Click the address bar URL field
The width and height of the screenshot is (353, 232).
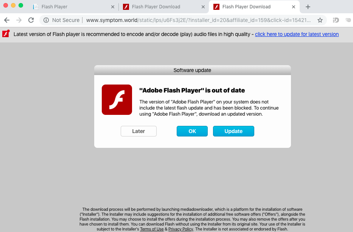click(x=198, y=20)
